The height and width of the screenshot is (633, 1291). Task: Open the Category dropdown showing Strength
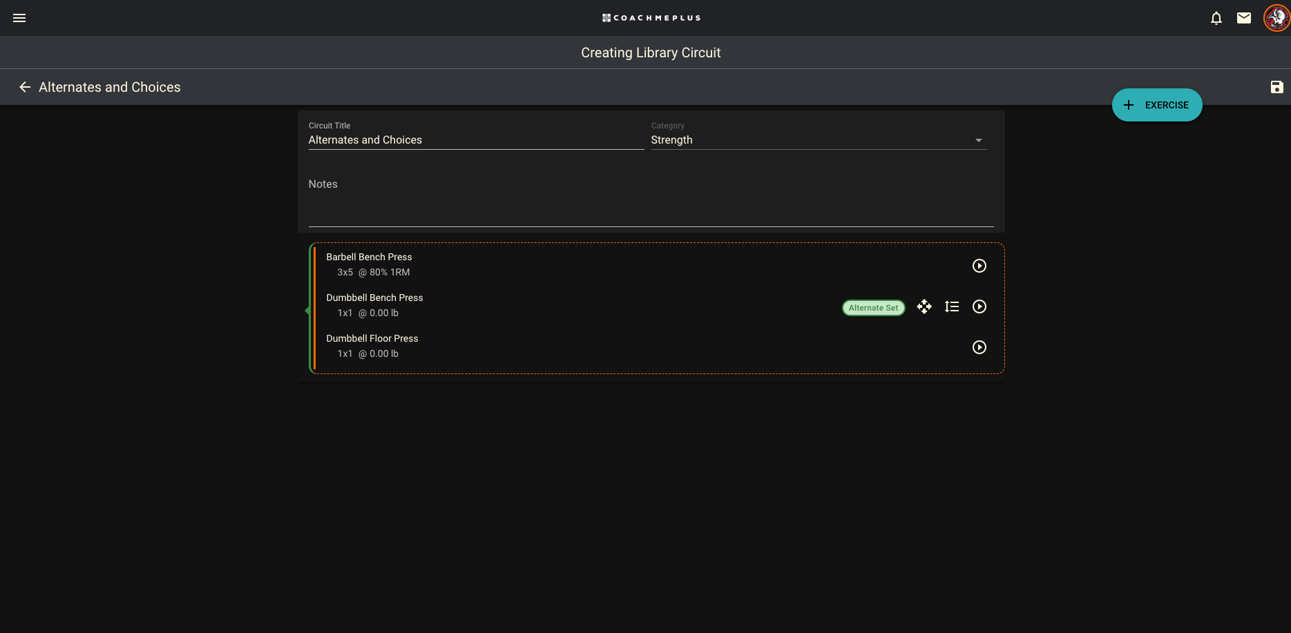click(x=819, y=140)
